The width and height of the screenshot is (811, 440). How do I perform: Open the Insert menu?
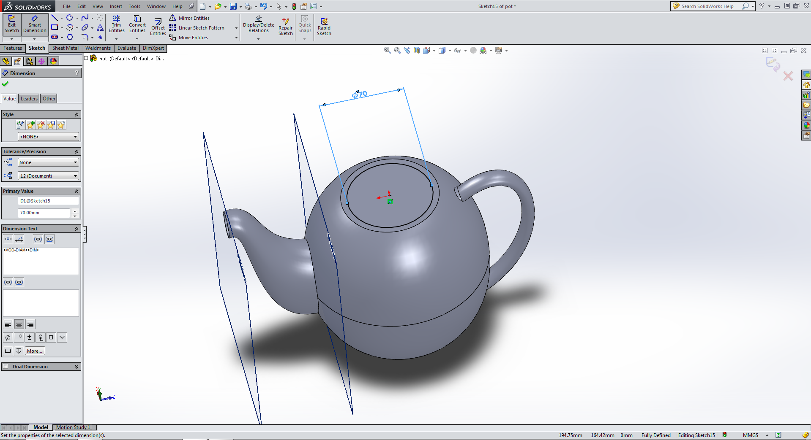pos(116,6)
